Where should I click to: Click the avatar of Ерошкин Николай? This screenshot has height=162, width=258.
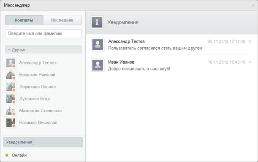11,75
